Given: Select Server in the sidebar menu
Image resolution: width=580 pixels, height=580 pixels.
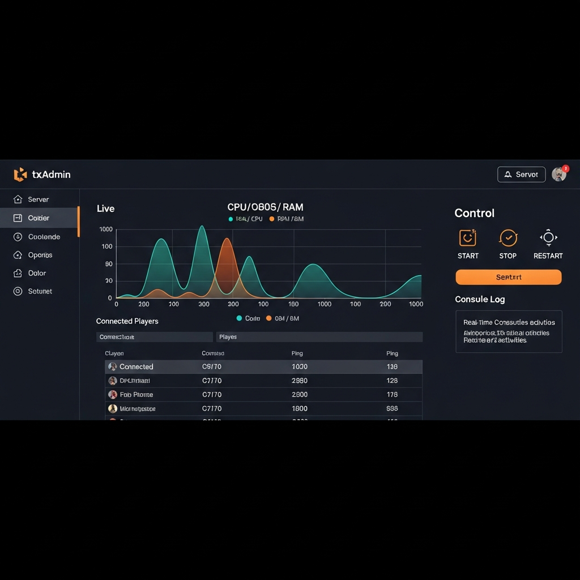Looking at the screenshot, I should pos(39,199).
